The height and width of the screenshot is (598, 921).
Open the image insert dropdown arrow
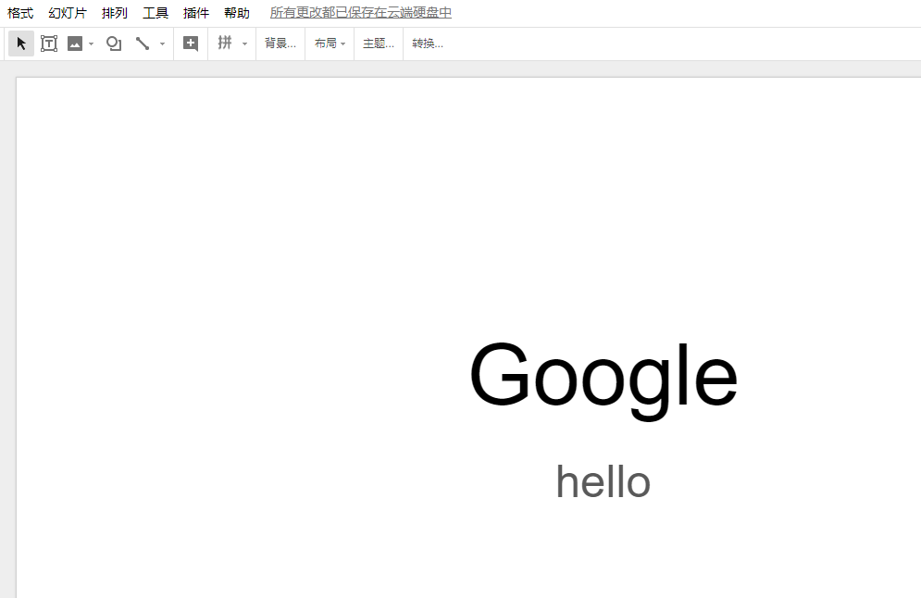pos(90,43)
